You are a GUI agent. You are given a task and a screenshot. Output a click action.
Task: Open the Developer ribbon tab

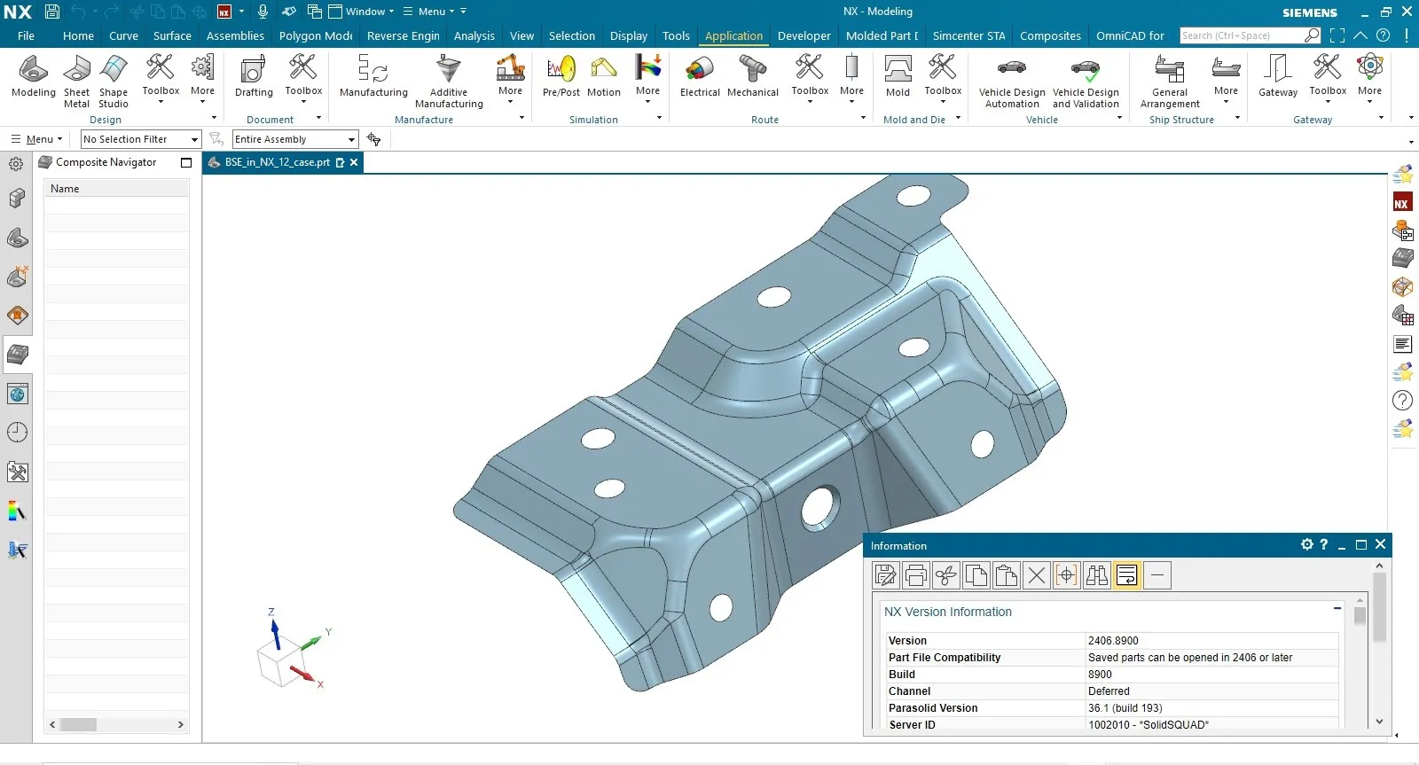point(804,35)
